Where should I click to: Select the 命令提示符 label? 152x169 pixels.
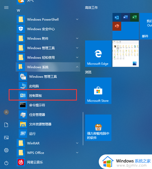37,105
